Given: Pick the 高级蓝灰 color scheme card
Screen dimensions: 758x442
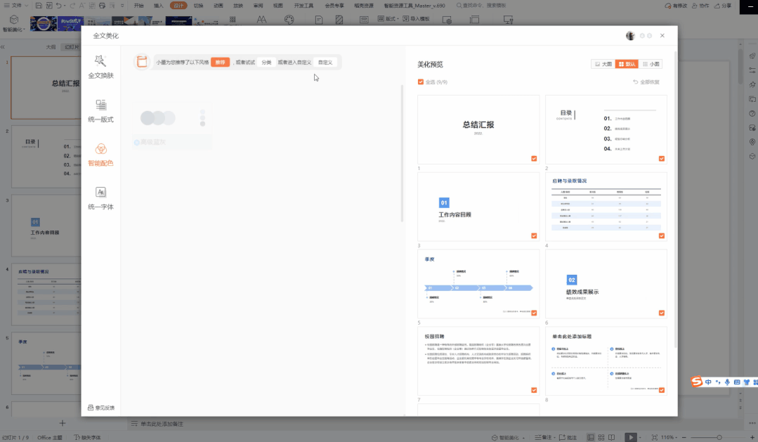Looking at the screenshot, I should pos(171,124).
